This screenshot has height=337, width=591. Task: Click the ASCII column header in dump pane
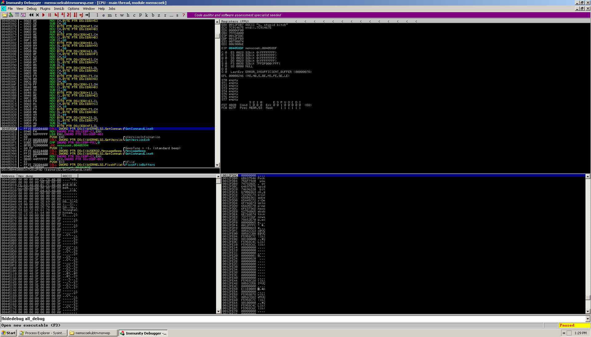[x=70, y=176]
